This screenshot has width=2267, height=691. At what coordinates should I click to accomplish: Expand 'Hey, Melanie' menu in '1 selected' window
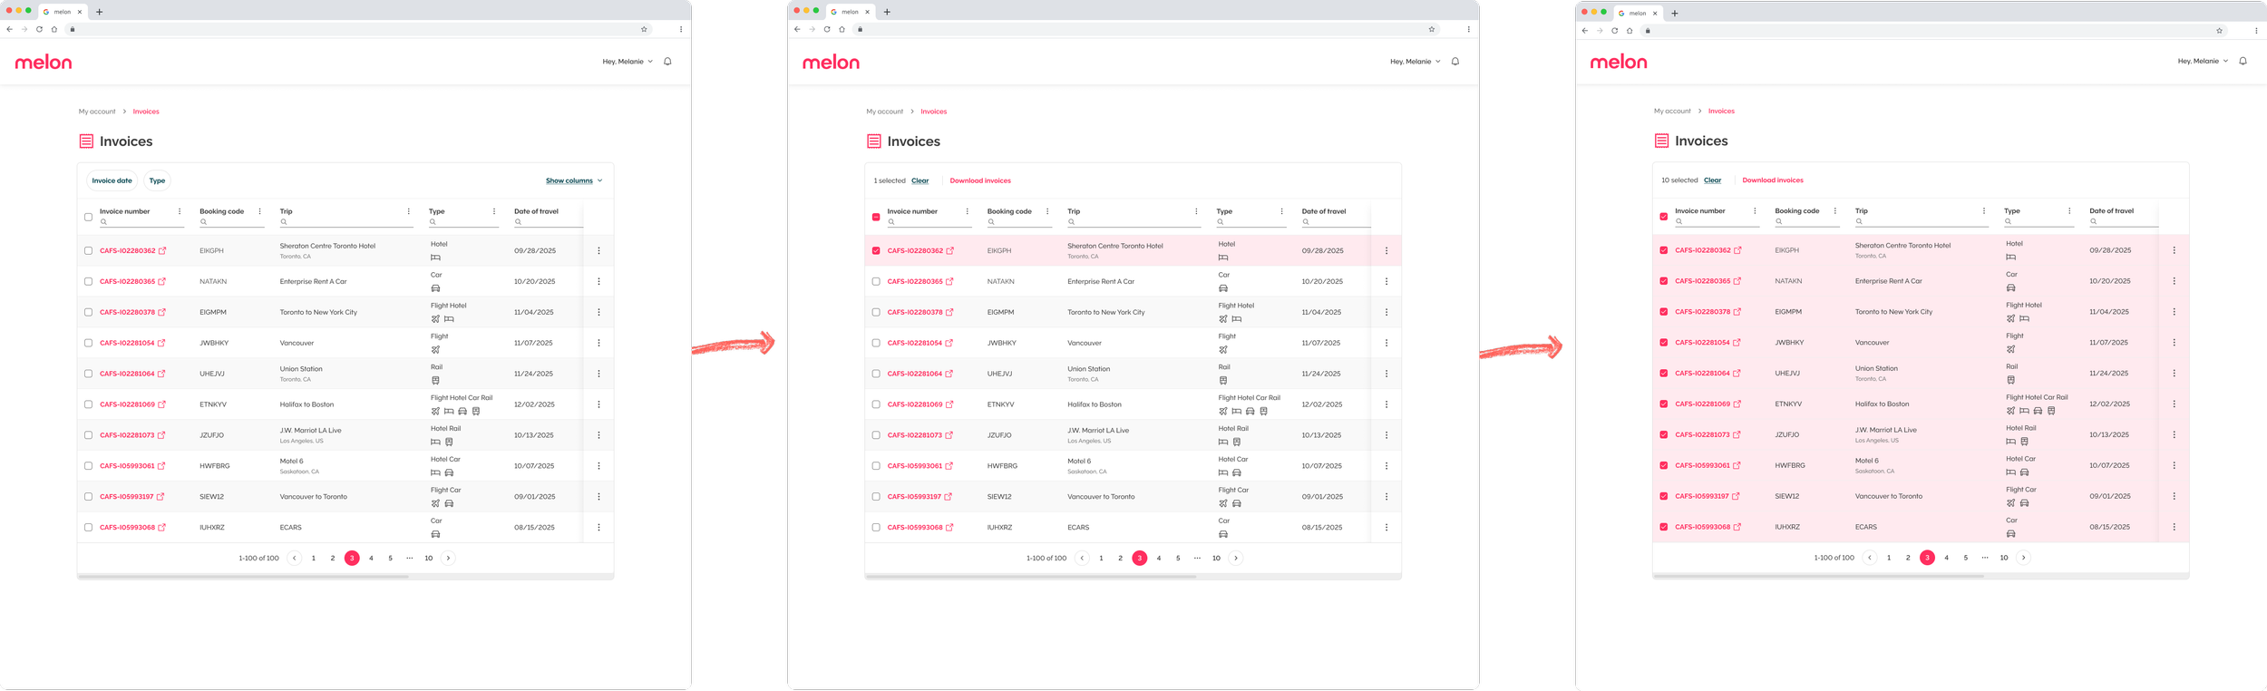point(1416,62)
